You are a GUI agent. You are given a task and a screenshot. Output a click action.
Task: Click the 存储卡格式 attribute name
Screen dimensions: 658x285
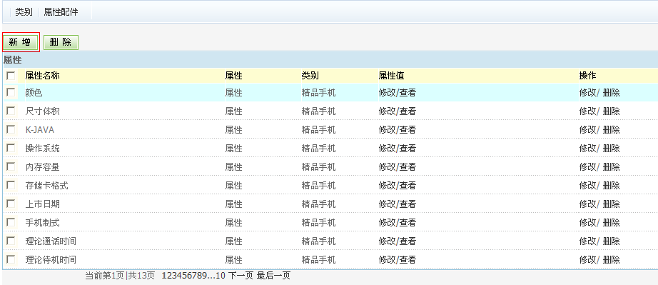[x=46, y=186]
